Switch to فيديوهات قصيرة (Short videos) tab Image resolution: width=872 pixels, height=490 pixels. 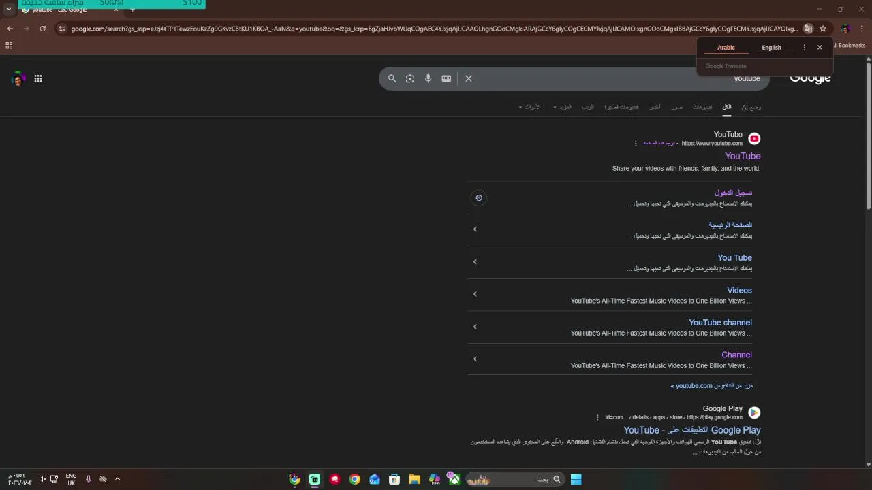pyautogui.click(x=621, y=107)
